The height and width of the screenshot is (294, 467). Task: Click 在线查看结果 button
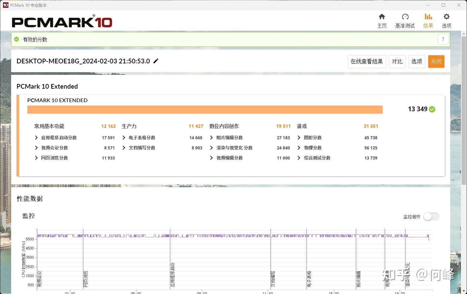[367, 61]
